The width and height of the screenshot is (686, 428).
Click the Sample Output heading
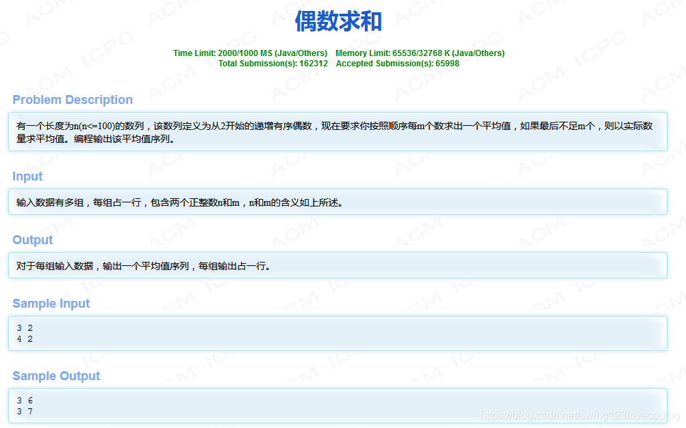[56, 376]
